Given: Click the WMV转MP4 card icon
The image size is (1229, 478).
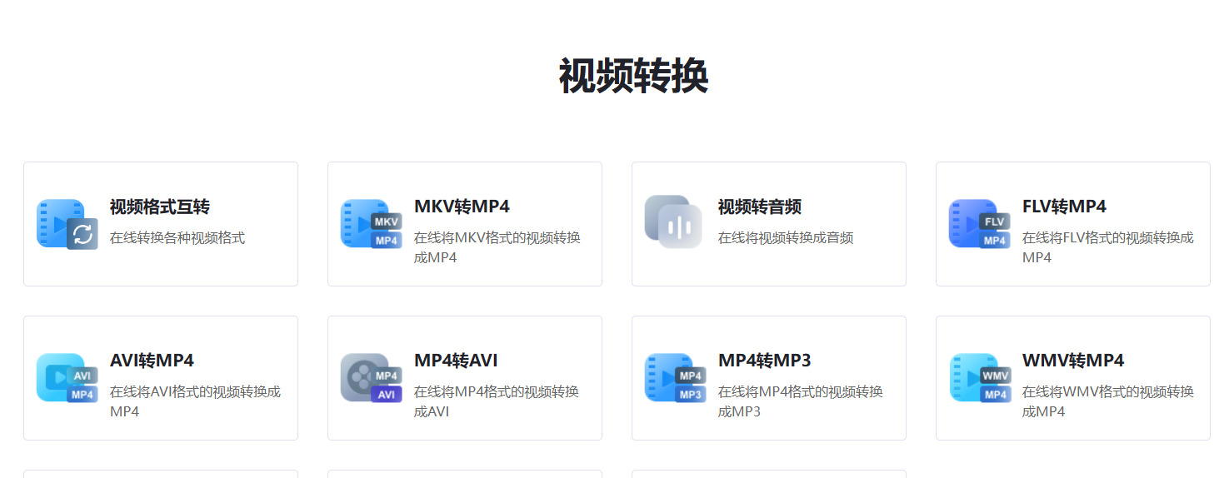Looking at the screenshot, I should pyautogui.click(x=980, y=378).
